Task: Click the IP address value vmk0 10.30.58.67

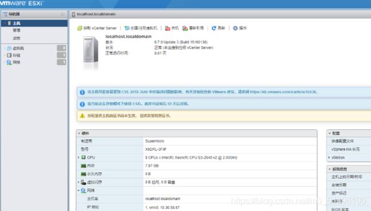Action: (162, 208)
